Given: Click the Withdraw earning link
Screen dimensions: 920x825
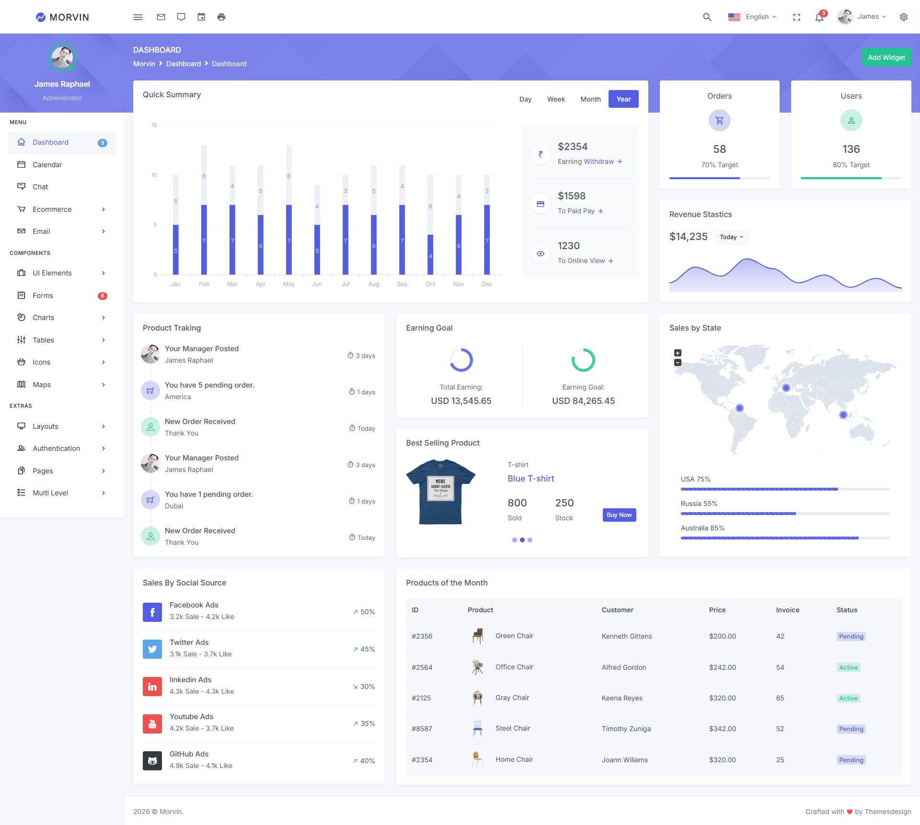Looking at the screenshot, I should coord(603,161).
